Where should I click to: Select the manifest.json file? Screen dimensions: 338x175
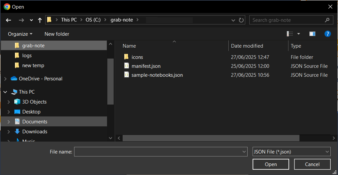pos(146,66)
